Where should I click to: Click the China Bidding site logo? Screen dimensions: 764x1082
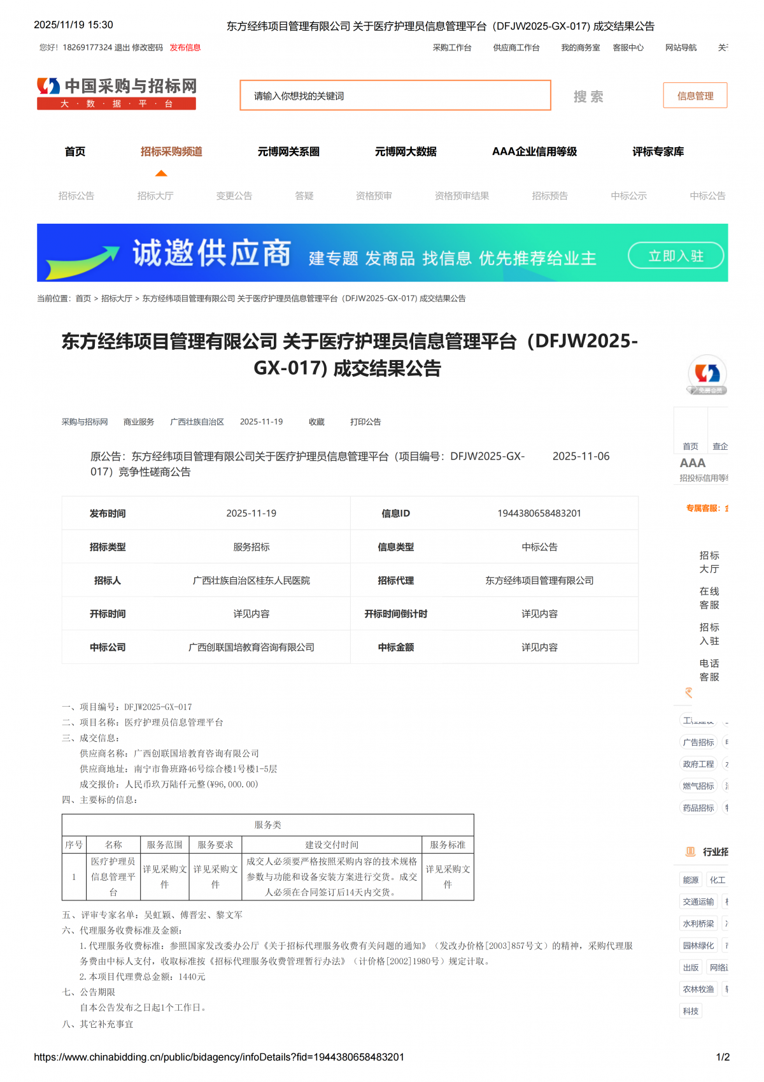click(117, 94)
